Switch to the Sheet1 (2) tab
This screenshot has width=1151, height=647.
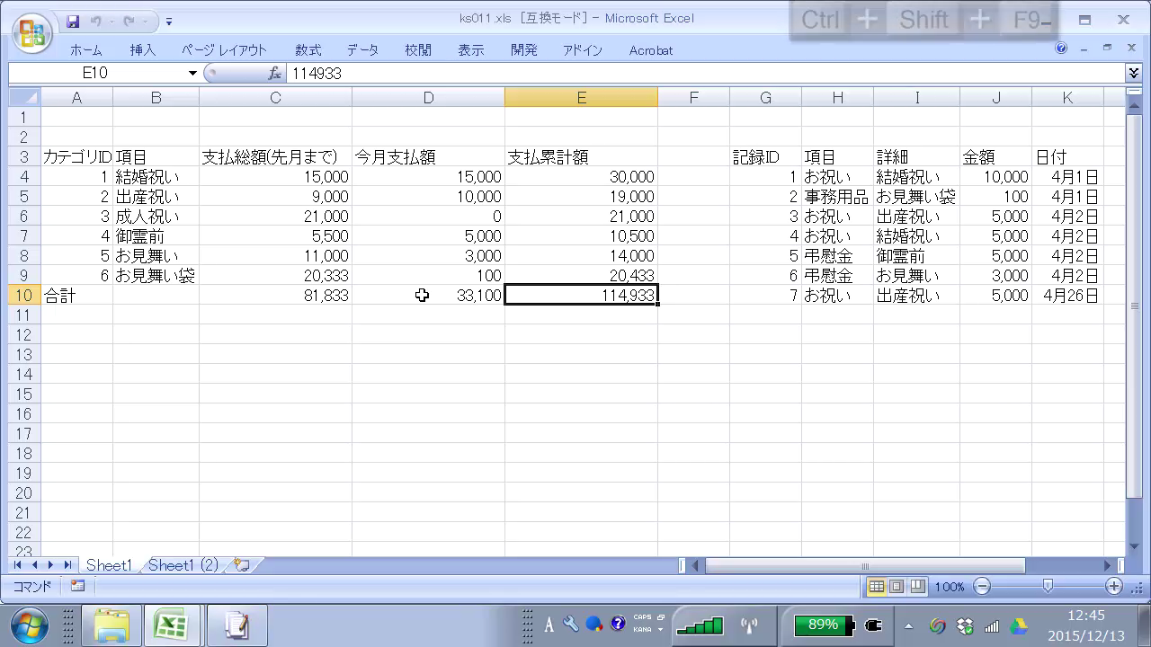click(x=183, y=565)
